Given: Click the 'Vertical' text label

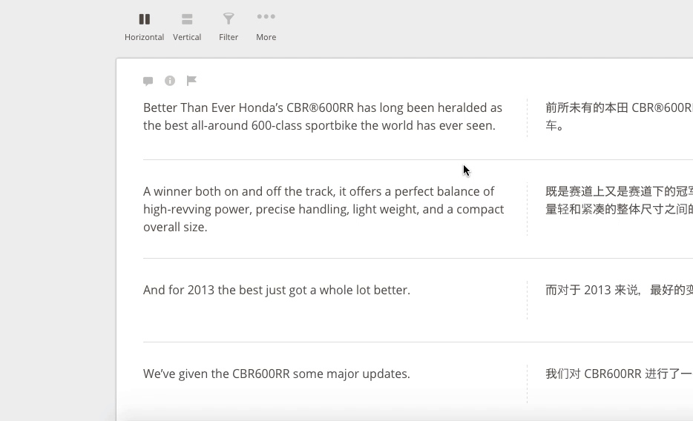Looking at the screenshot, I should pyautogui.click(x=187, y=37).
